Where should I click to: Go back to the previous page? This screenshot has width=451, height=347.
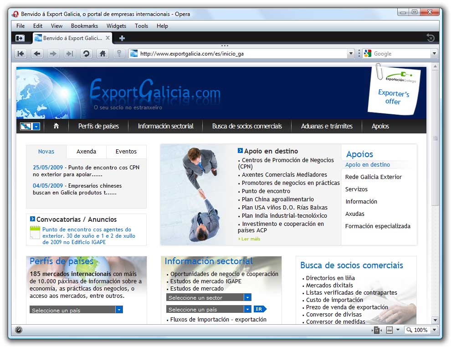(x=37, y=53)
